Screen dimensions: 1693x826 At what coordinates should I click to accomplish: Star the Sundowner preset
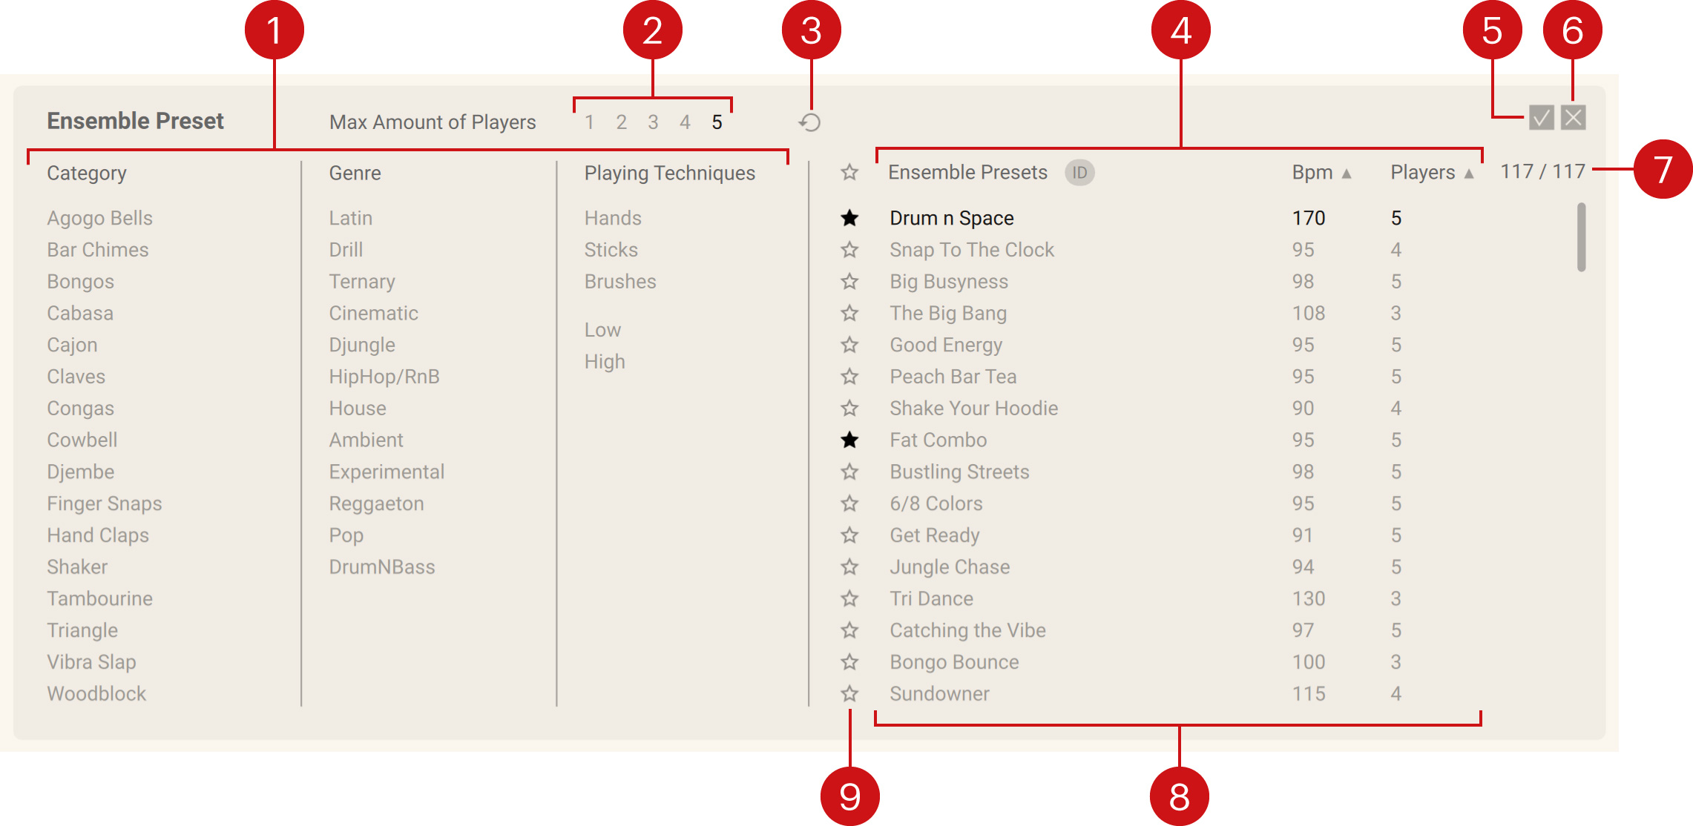pos(849,694)
